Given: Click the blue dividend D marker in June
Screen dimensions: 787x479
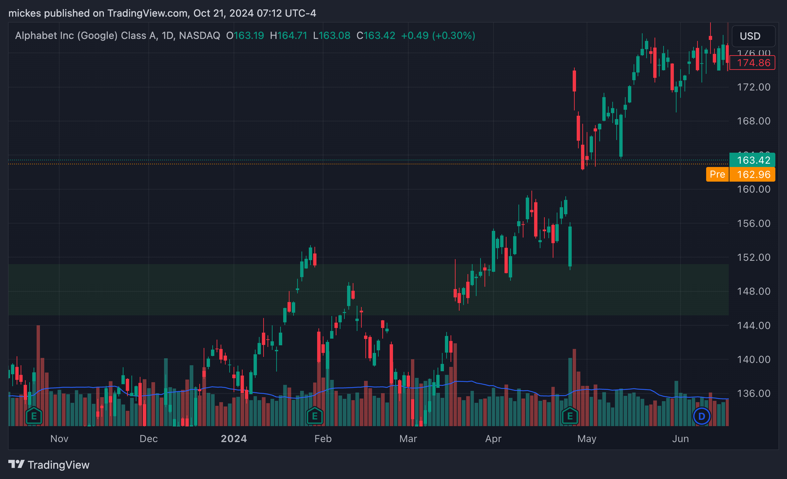Looking at the screenshot, I should [701, 416].
